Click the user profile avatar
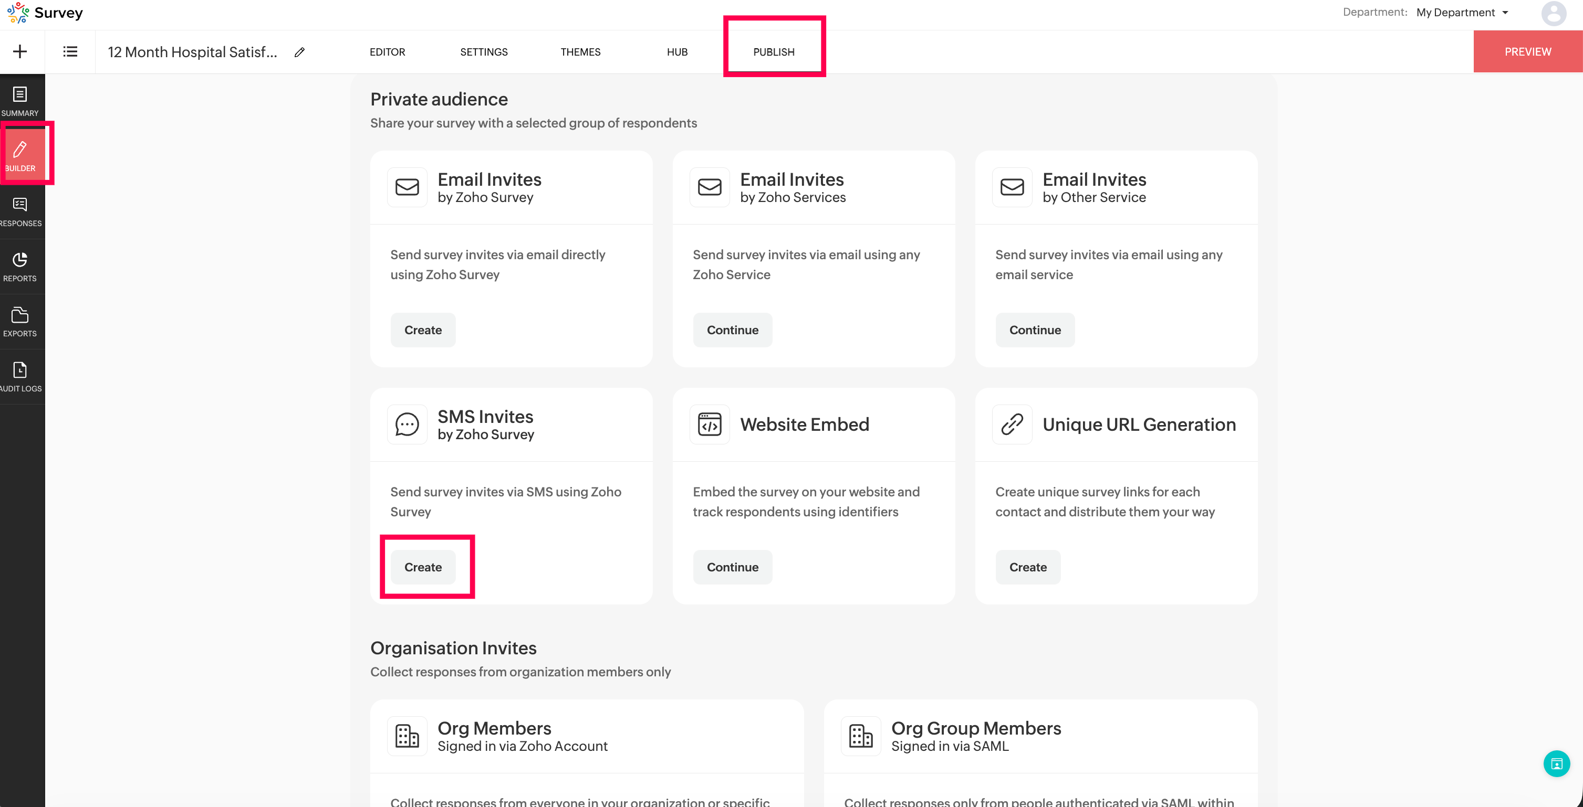This screenshot has width=1583, height=807. click(x=1554, y=13)
